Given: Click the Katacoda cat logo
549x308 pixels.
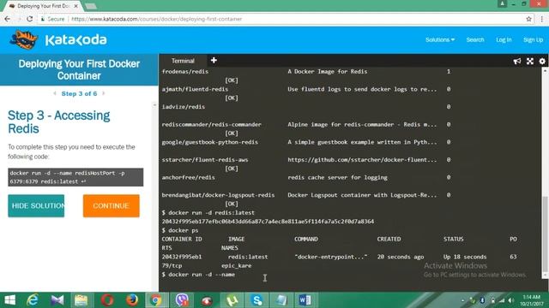Looking at the screenshot, I should [x=23, y=39].
